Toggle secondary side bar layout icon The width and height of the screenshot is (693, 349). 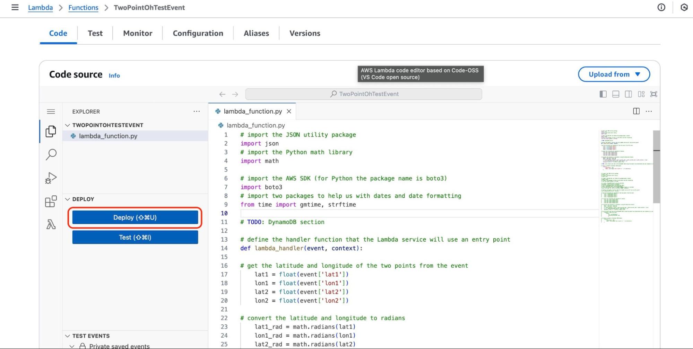628,94
